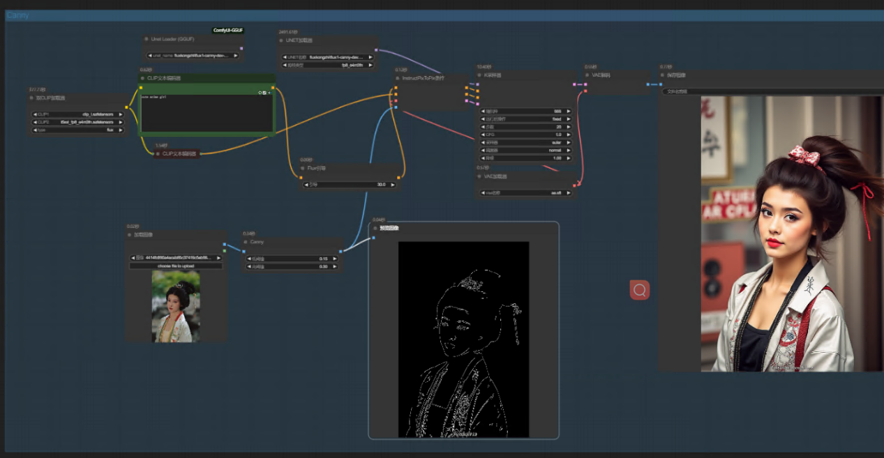Click the green mask output socket on load image node
Viewport: 884px width, 458px height.
tap(224, 250)
